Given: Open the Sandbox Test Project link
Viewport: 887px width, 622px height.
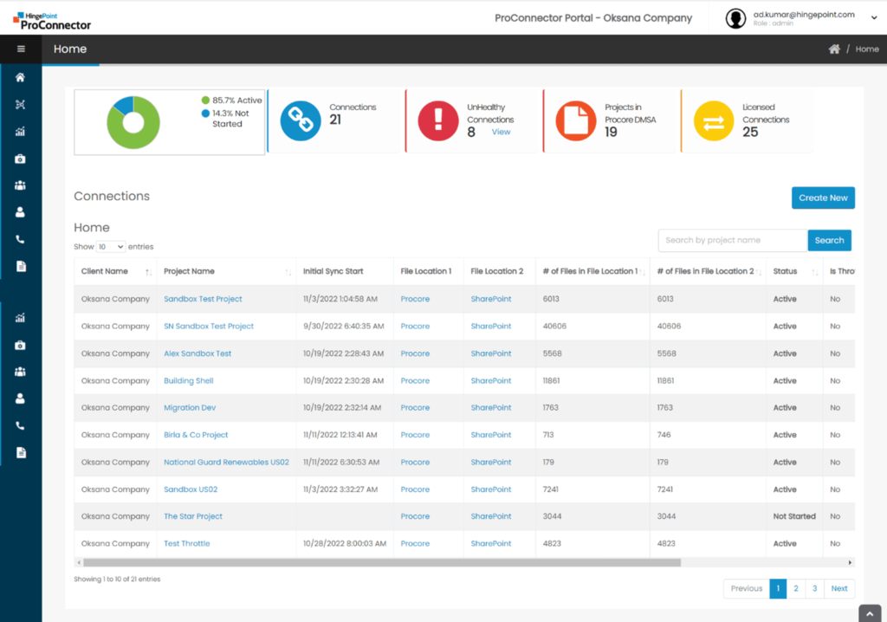Looking at the screenshot, I should (x=203, y=299).
